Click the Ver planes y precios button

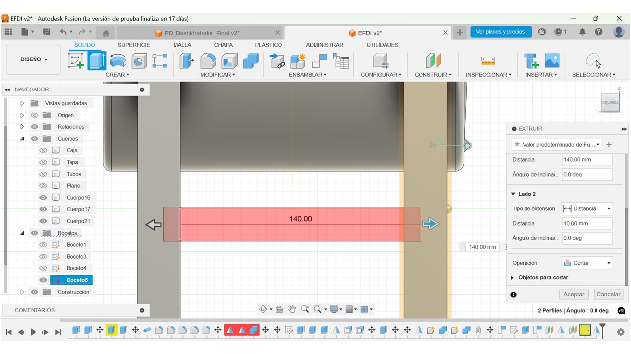tap(500, 32)
